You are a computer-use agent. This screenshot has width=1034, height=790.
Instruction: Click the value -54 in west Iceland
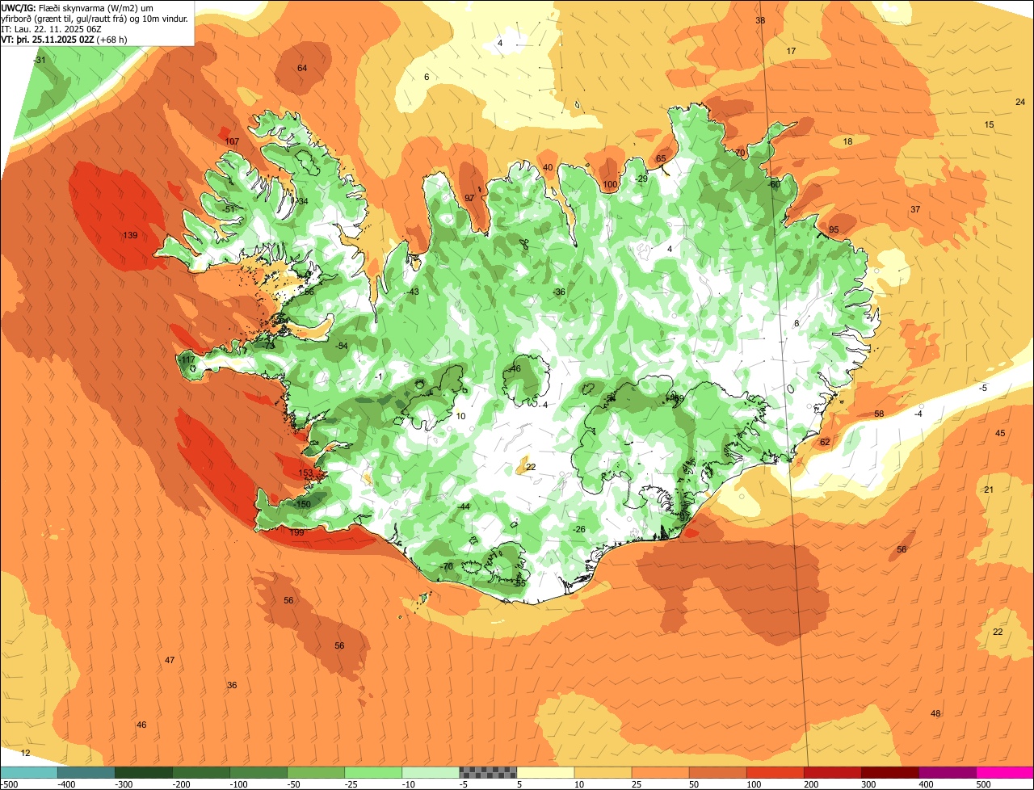tap(341, 347)
